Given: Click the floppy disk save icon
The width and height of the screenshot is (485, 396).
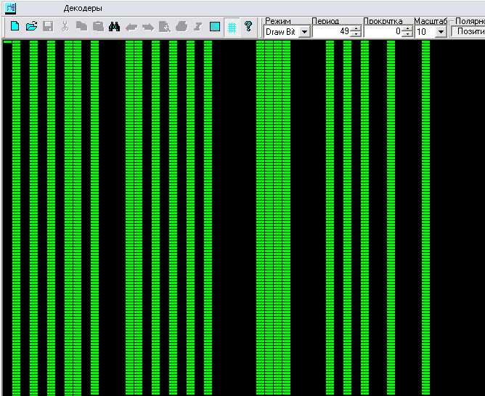Looking at the screenshot, I should click(x=48, y=26).
